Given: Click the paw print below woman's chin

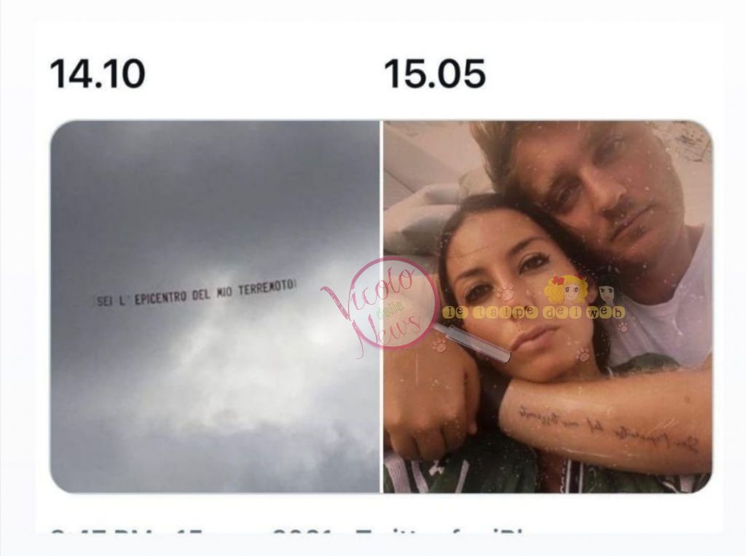Looking at the screenshot, I should point(582,355).
